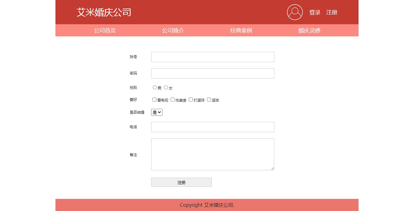Click the 是否结婚 label
414x211 pixels.
coord(137,112)
